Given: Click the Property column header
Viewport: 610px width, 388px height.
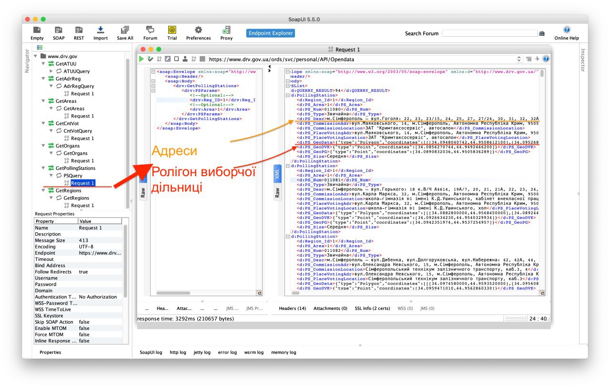Looking at the screenshot, I should tap(56, 221).
